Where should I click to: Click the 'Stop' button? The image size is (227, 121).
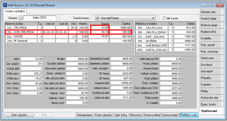pos(44,115)
